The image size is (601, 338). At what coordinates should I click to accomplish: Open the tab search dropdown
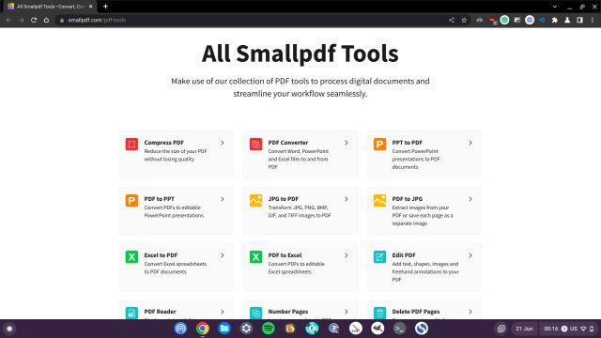click(x=555, y=7)
